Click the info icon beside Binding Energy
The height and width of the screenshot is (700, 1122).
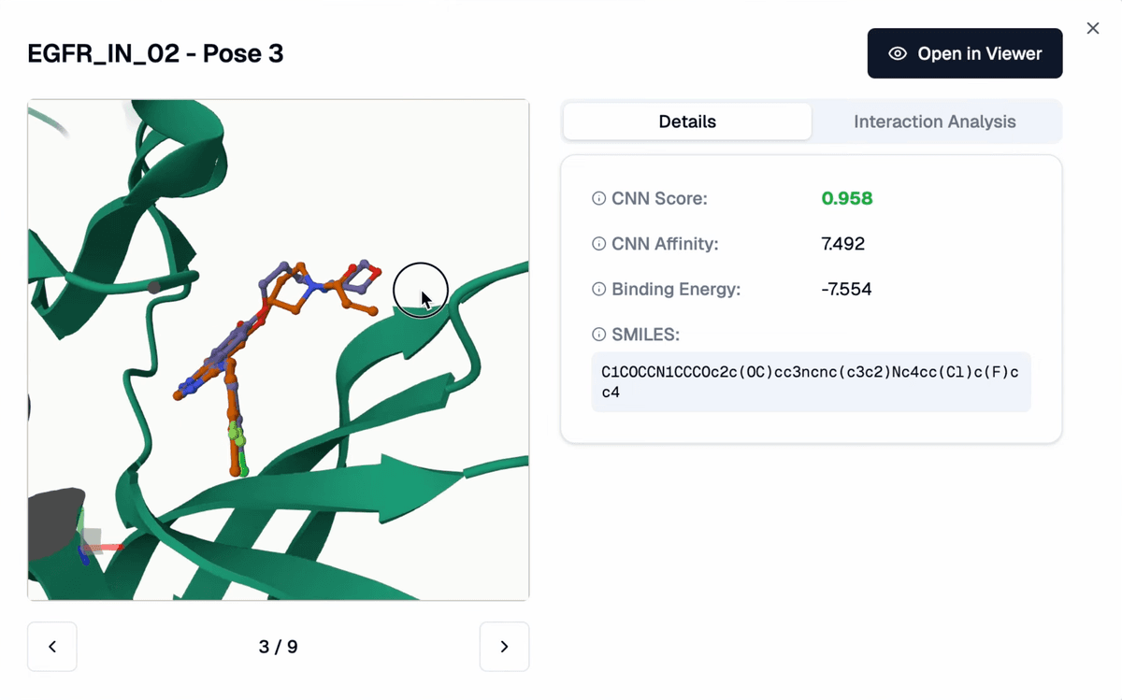tap(597, 289)
